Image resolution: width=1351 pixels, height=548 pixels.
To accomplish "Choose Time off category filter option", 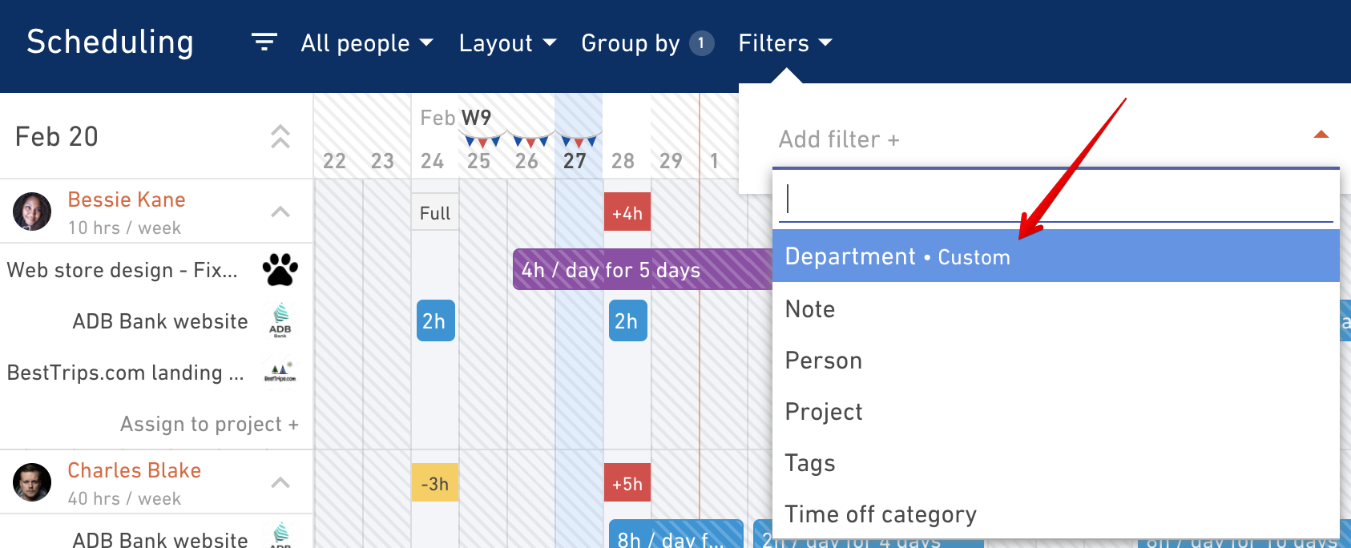I will point(1056,514).
